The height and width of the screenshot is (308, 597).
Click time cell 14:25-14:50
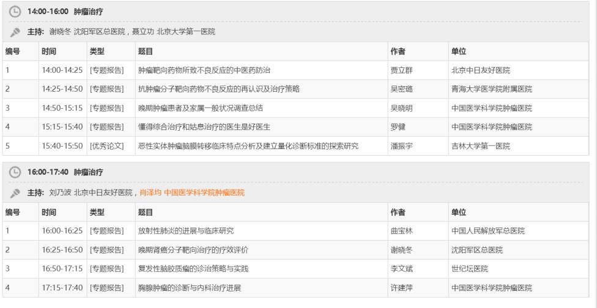click(62, 89)
